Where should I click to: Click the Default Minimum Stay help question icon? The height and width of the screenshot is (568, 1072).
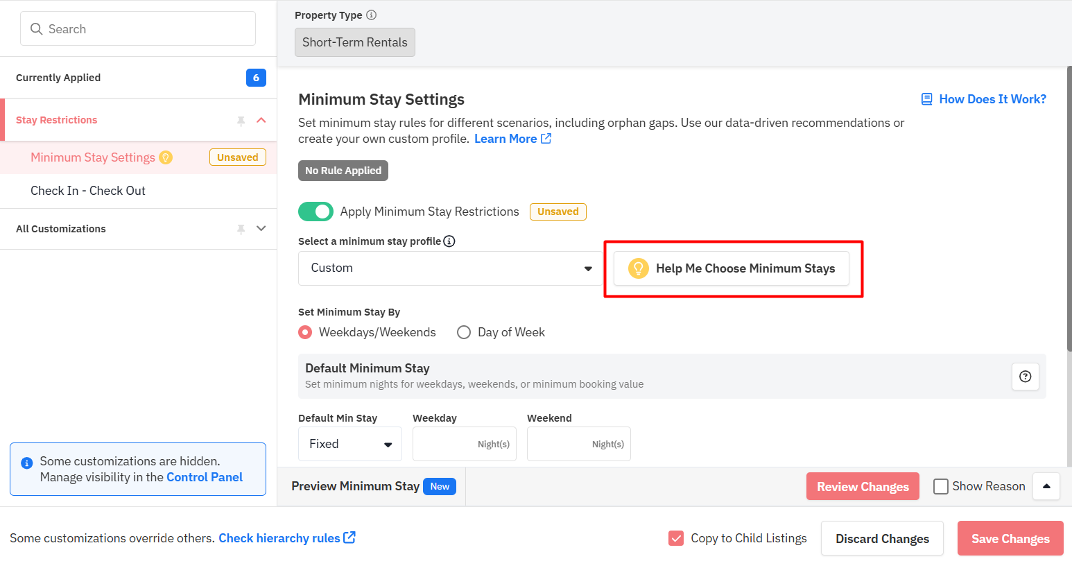click(x=1026, y=377)
